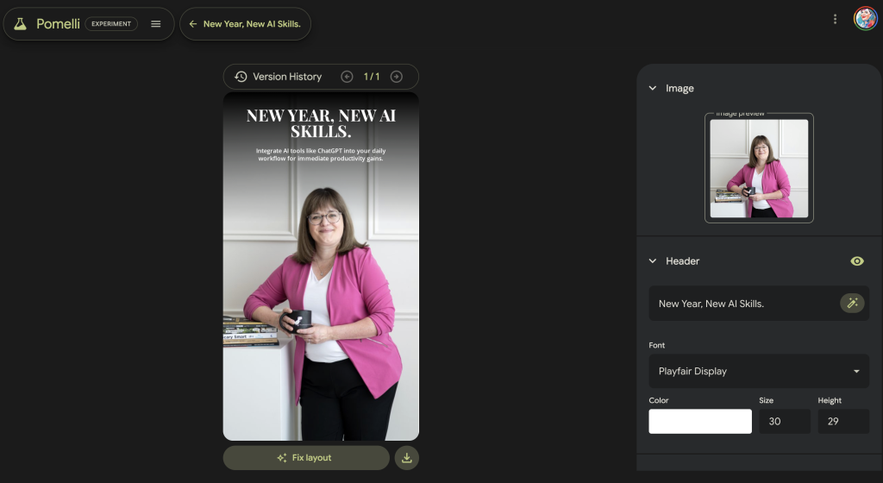Screen dimensions: 883x483
Task: Open the hamburger navigation menu
Action: [156, 24]
